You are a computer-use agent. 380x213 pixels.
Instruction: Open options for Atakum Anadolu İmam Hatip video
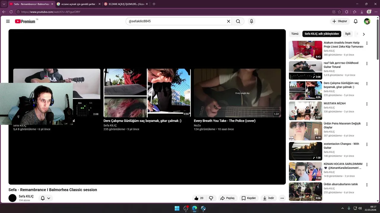coord(367,43)
